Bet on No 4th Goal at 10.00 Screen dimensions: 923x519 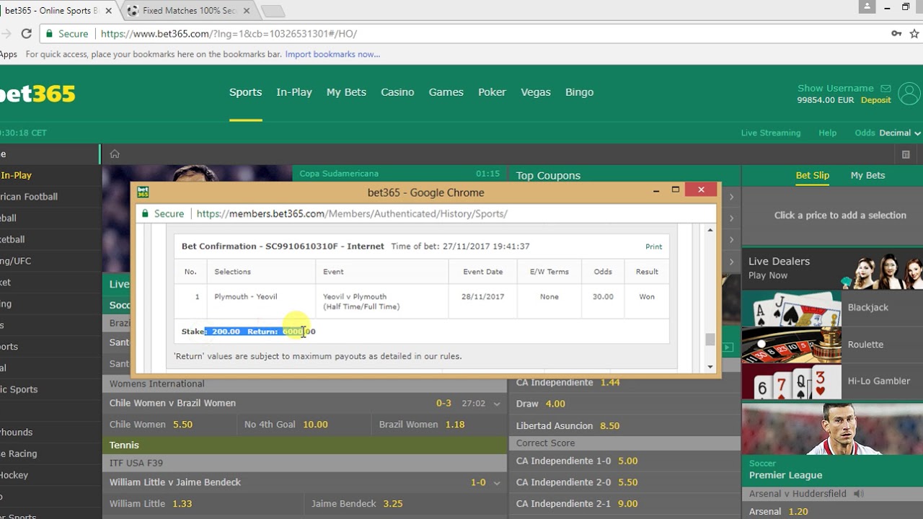304,425
